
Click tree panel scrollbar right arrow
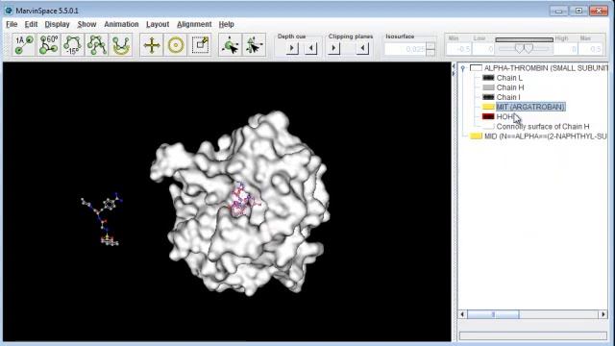(x=603, y=314)
